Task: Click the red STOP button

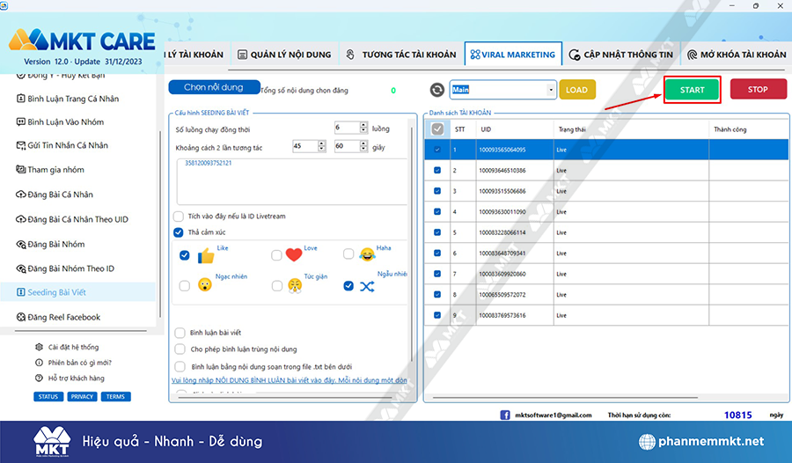Action: 758,90
